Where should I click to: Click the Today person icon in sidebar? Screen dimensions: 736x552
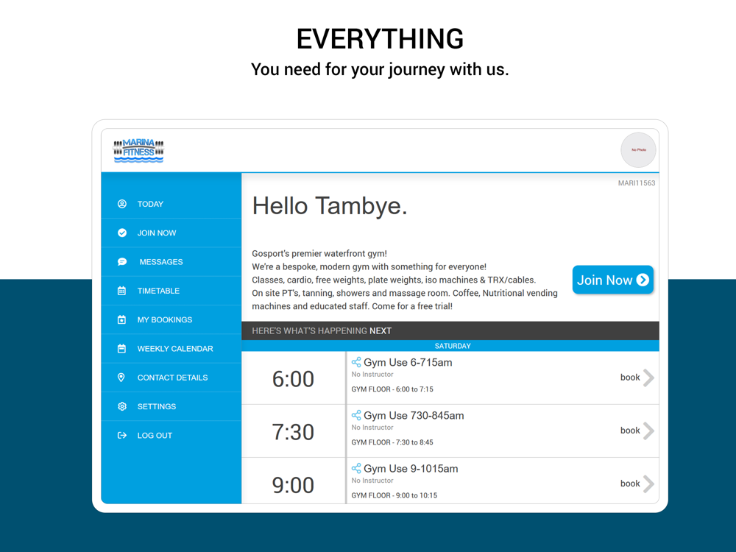pos(122,204)
